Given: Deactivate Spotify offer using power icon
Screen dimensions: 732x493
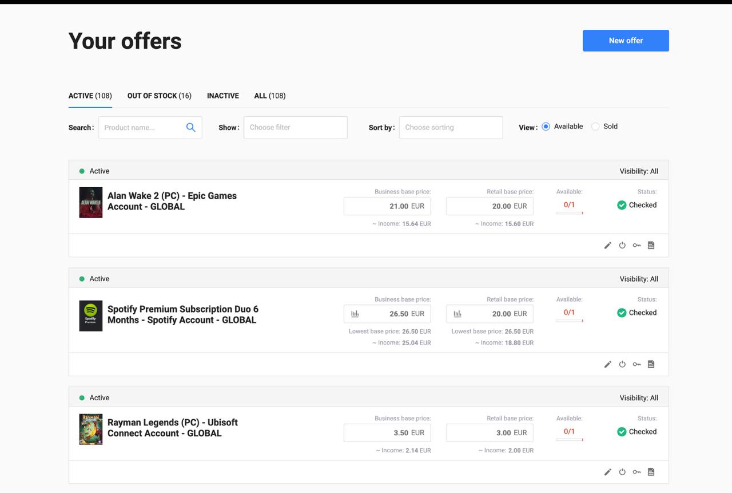Looking at the screenshot, I should click(622, 365).
